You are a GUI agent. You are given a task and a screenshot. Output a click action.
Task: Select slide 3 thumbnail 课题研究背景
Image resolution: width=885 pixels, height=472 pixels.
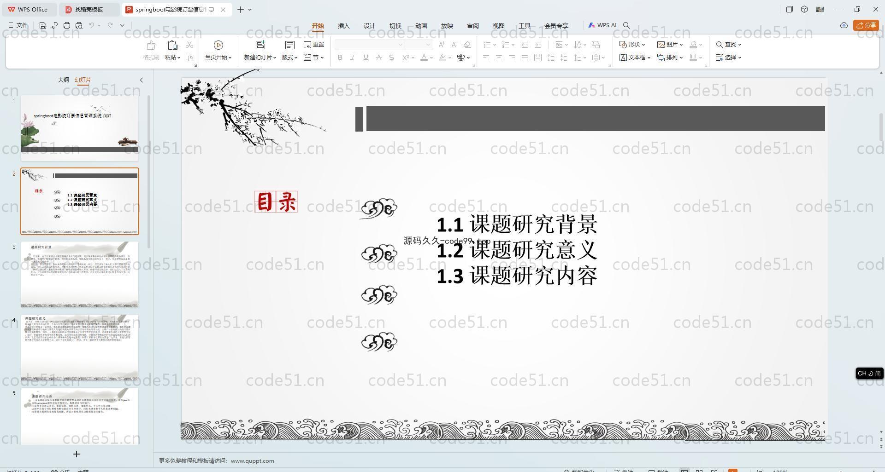click(80, 274)
